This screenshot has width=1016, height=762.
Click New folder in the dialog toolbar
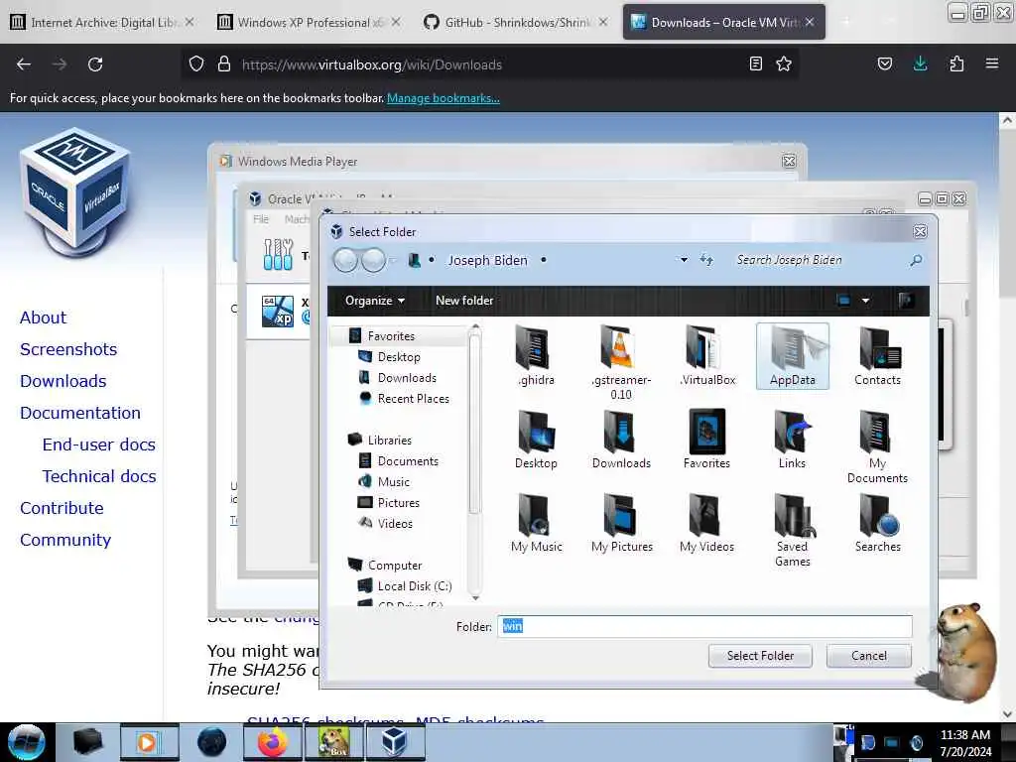tap(464, 301)
